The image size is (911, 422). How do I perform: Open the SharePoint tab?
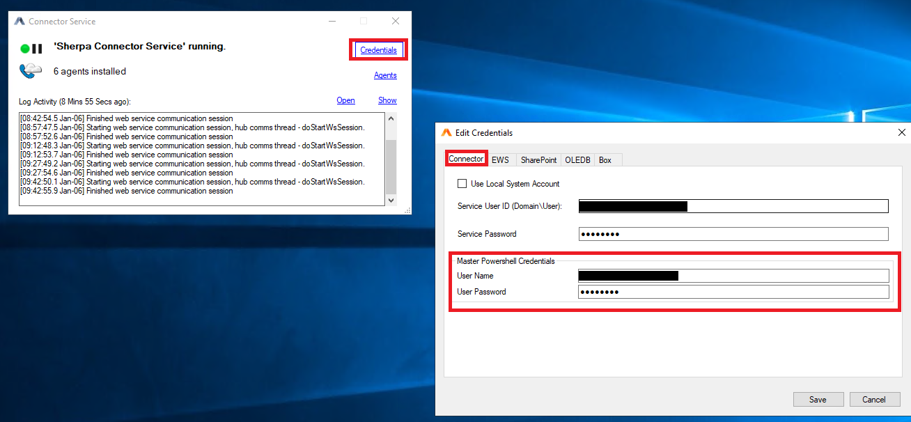(538, 160)
